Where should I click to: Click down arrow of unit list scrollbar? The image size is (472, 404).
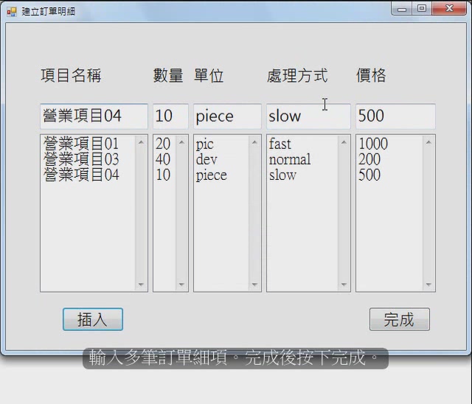click(254, 285)
